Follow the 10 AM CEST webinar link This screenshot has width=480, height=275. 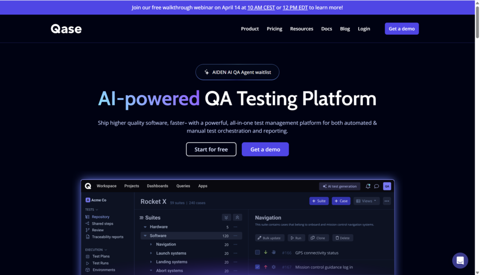click(261, 7)
